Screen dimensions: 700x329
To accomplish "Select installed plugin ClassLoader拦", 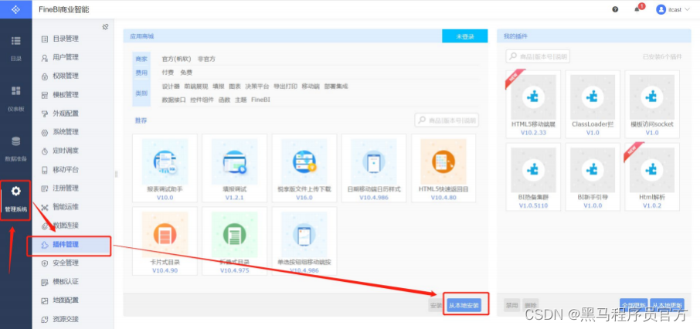I will tap(593, 103).
